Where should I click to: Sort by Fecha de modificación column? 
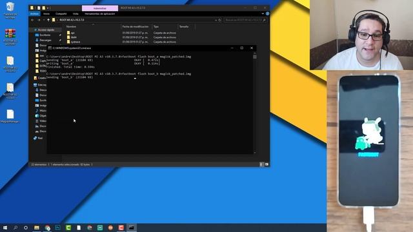click(x=136, y=26)
